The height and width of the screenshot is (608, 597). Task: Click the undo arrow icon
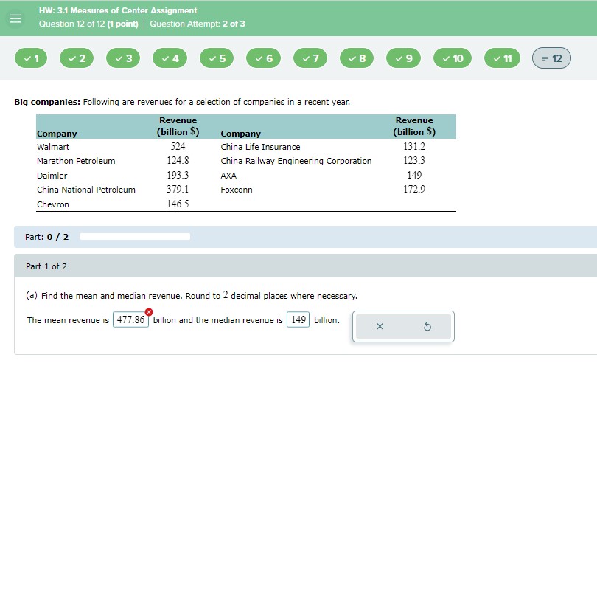[427, 326]
